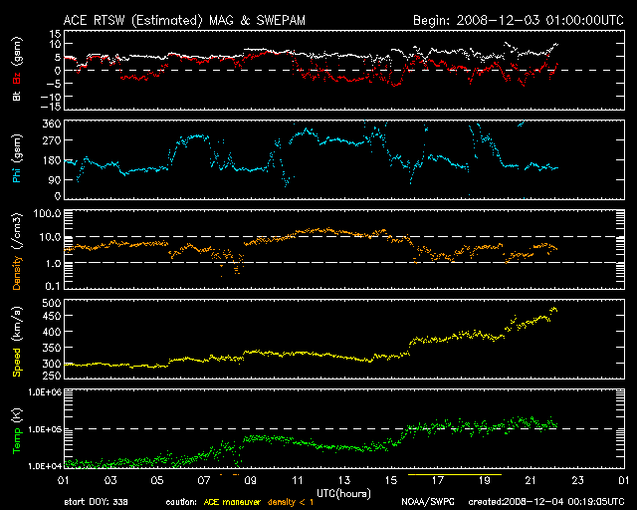Click the 'caution:' legend label
This screenshot has width=637, height=510.
click(x=181, y=502)
